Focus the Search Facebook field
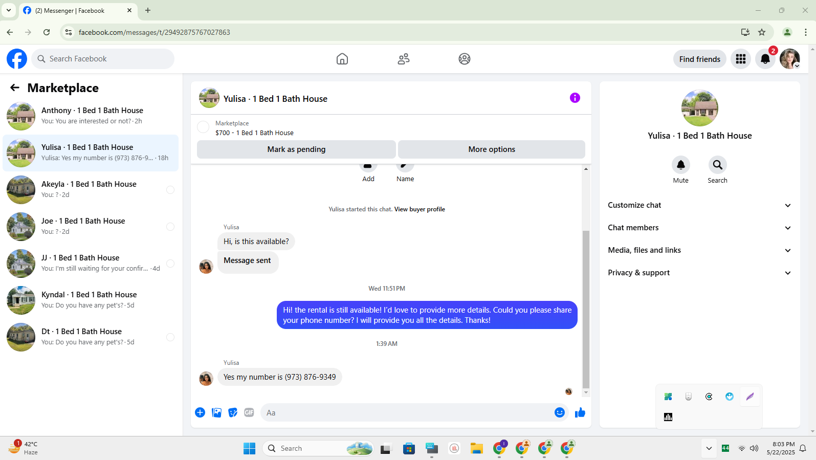Viewport: 816px width, 460px height. point(103,59)
